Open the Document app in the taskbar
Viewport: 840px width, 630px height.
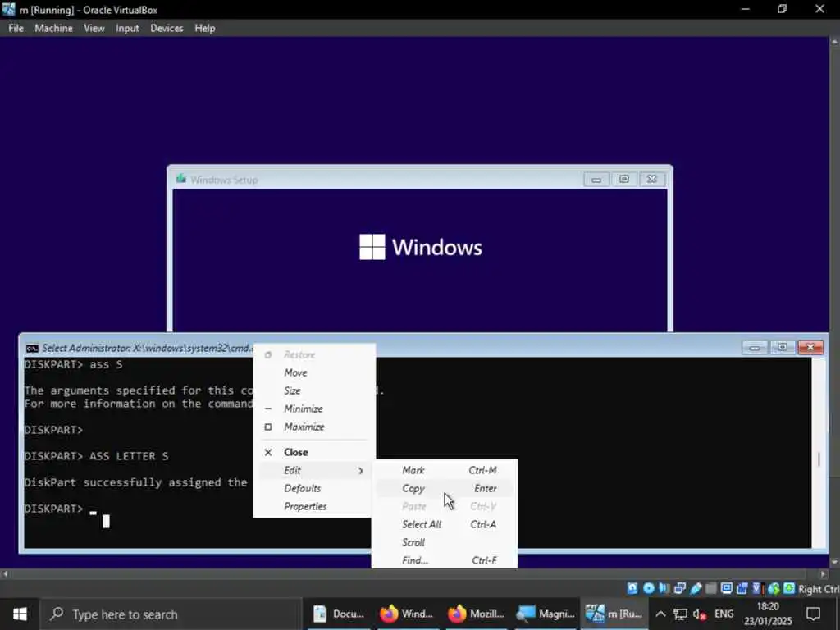339,614
